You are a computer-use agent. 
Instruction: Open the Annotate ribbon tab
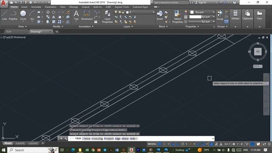(x=36, y=7)
